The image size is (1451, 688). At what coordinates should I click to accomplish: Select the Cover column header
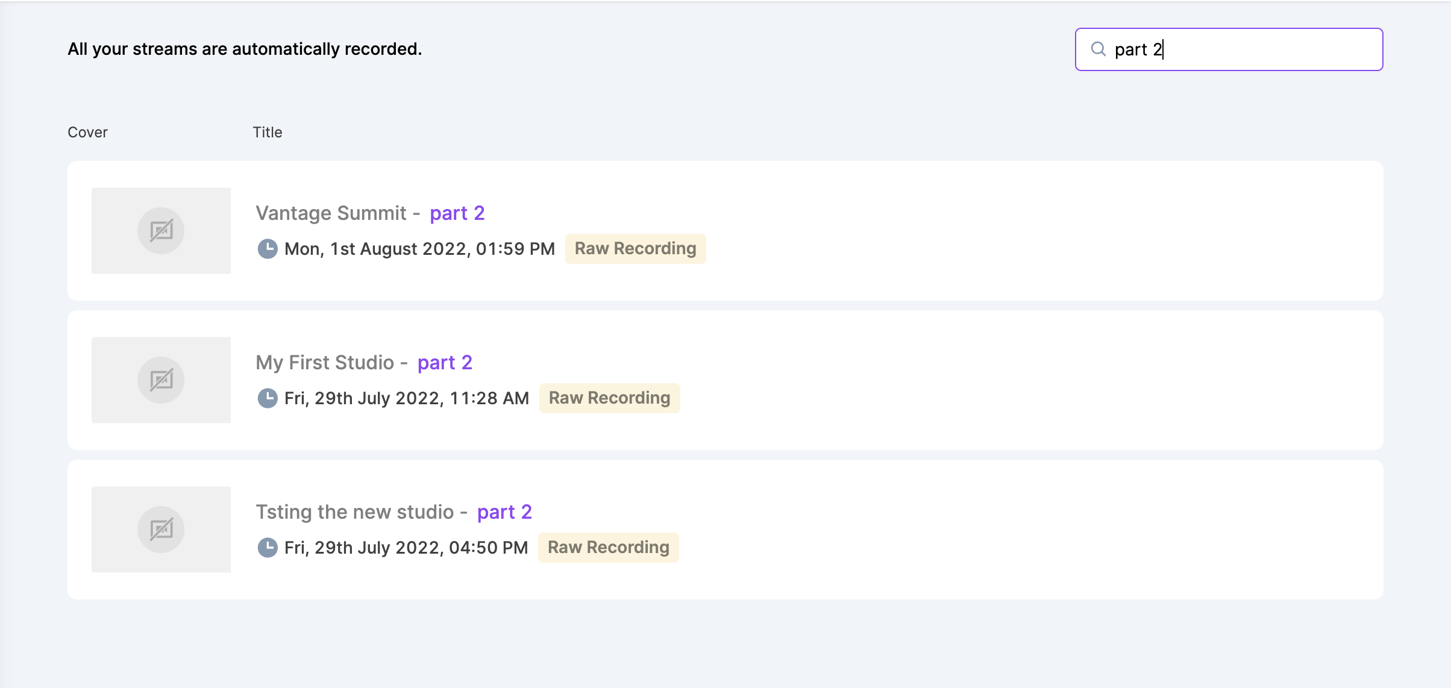tap(87, 132)
